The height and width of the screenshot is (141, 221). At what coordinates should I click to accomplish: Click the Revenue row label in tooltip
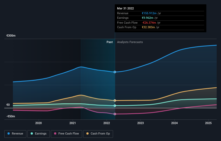[x=123, y=13]
